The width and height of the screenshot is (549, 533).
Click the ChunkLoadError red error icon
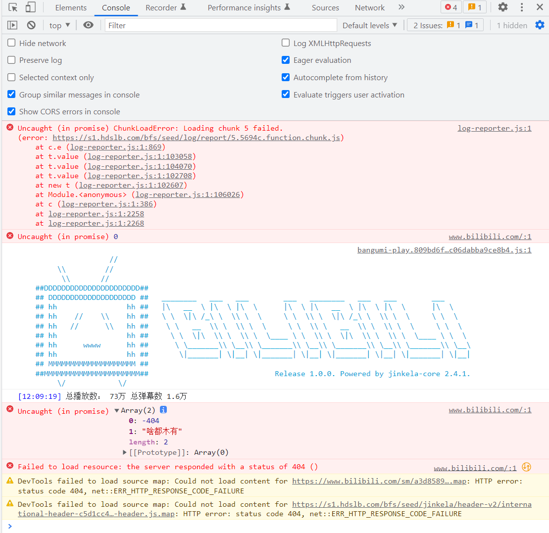click(x=10, y=127)
